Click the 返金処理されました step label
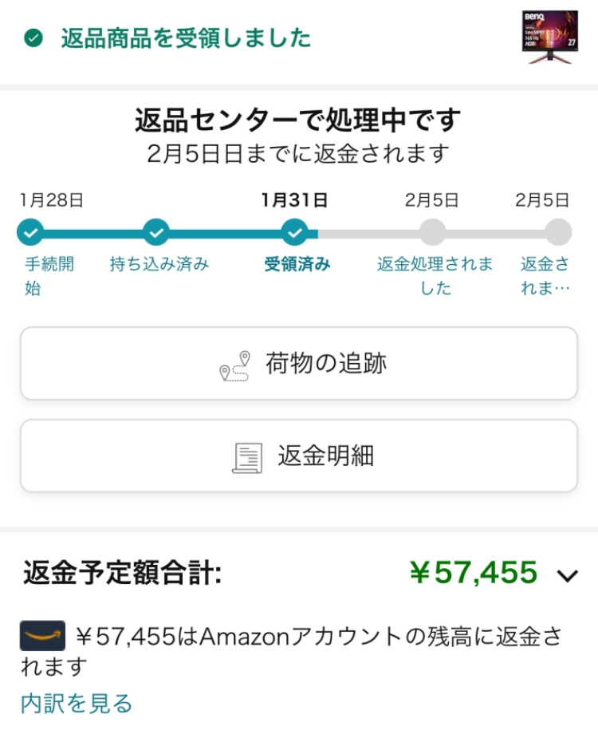 tap(435, 276)
